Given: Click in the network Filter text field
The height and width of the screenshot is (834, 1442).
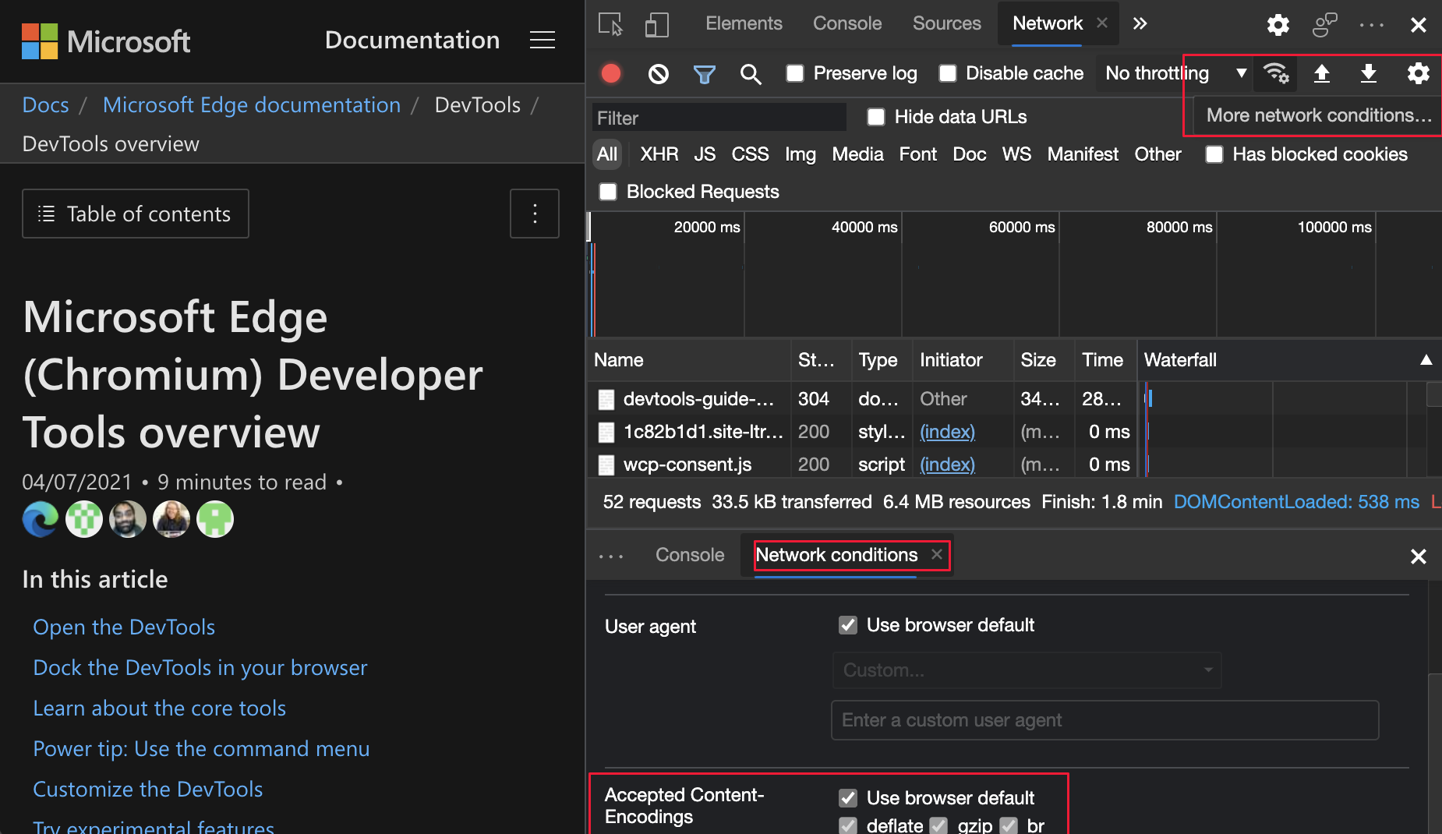Looking at the screenshot, I should tap(719, 118).
